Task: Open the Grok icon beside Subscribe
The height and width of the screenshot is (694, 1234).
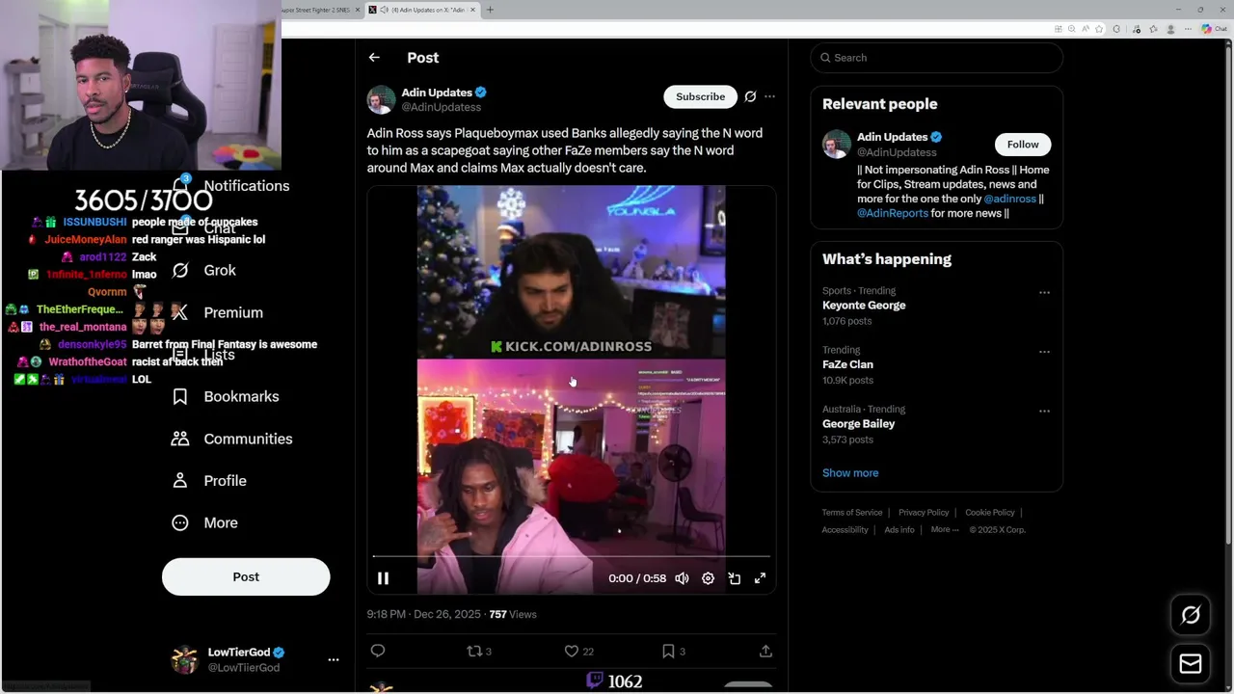Action: tap(750, 96)
